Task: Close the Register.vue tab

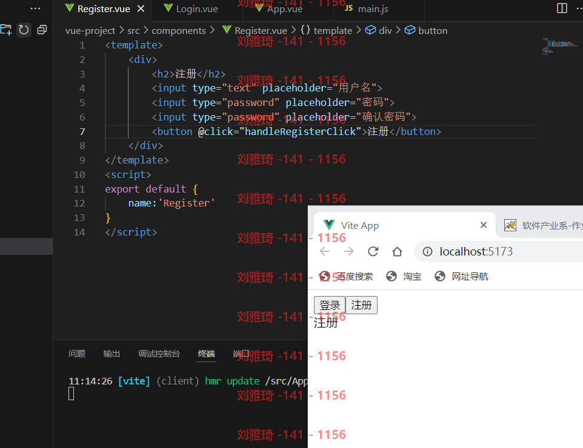Action: coord(141,8)
